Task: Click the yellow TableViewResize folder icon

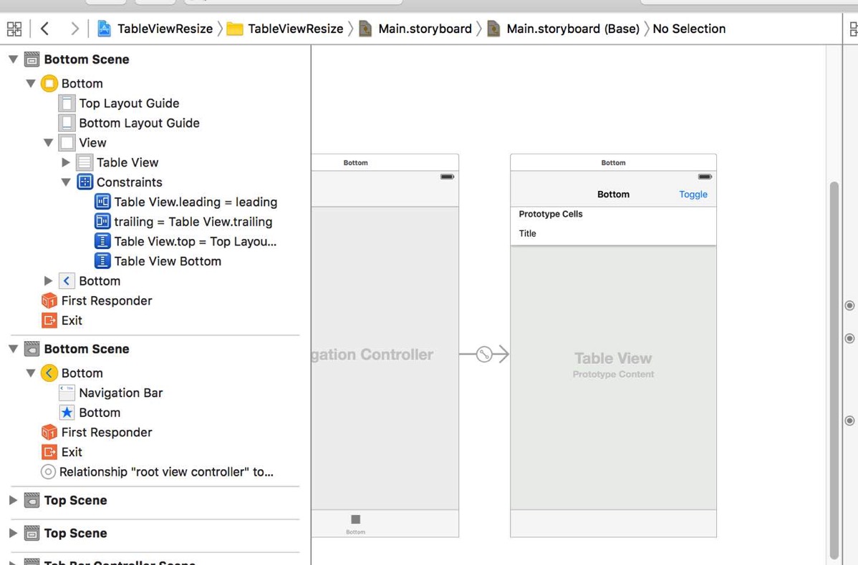Action: (235, 29)
